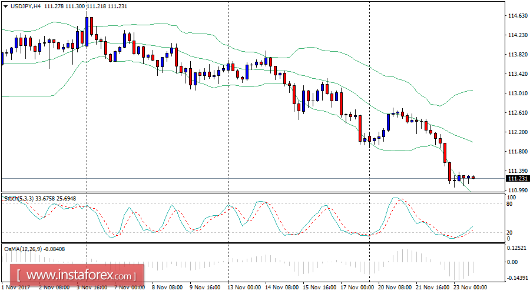Click the OsMA 0.12521 scale label
The width and height of the screenshot is (530, 294).
pyautogui.click(x=518, y=248)
